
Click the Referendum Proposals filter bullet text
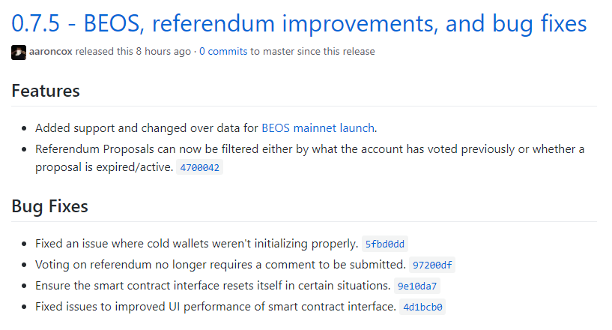point(309,158)
